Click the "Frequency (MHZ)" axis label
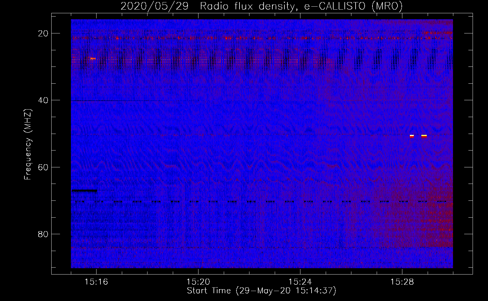Screen dimensions: 488x301 [28, 144]
